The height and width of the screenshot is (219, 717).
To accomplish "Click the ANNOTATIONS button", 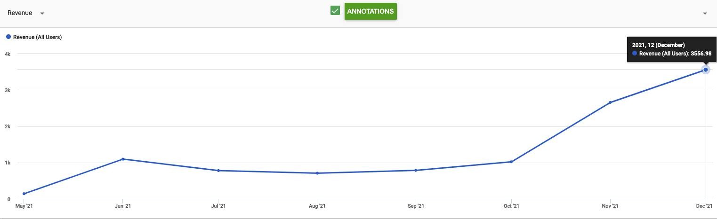I will 371,11.
